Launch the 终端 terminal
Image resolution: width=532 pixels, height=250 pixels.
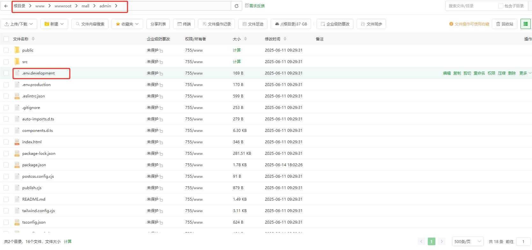point(184,24)
